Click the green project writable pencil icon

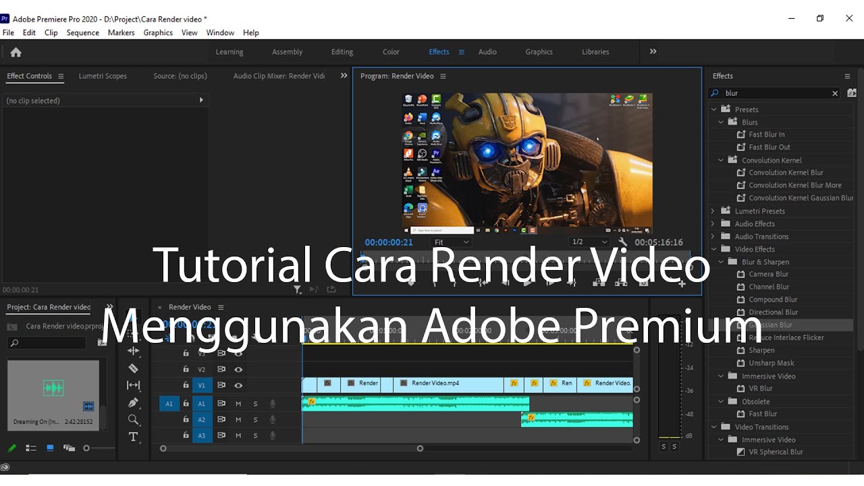click(x=11, y=448)
